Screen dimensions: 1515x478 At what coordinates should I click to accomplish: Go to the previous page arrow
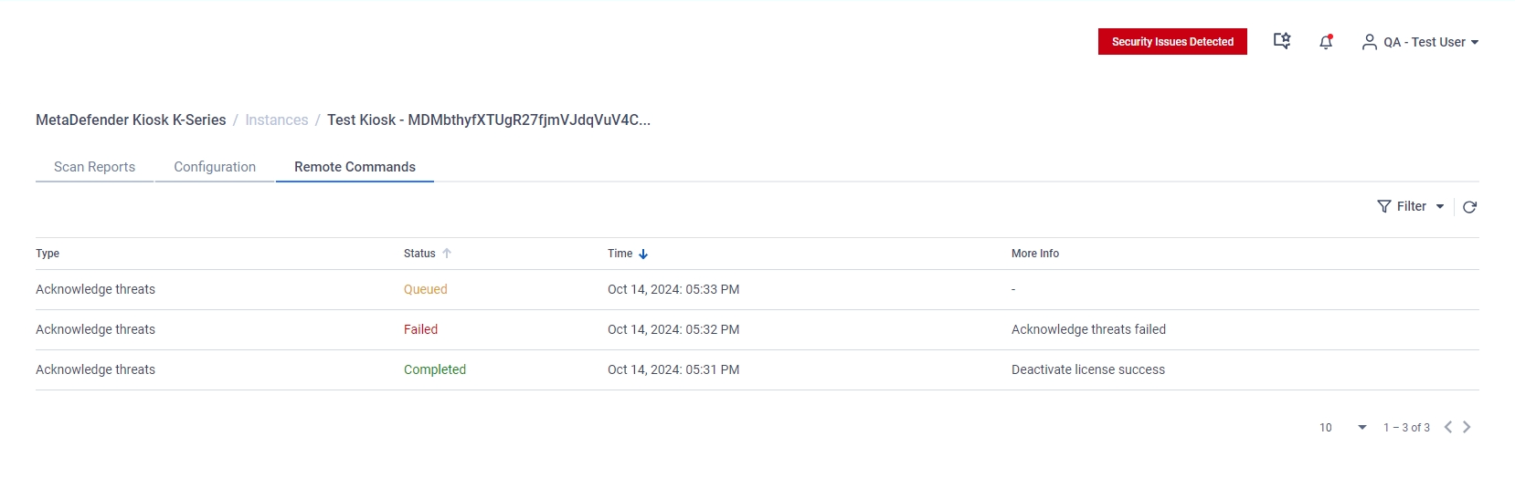tap(1448, 427)
